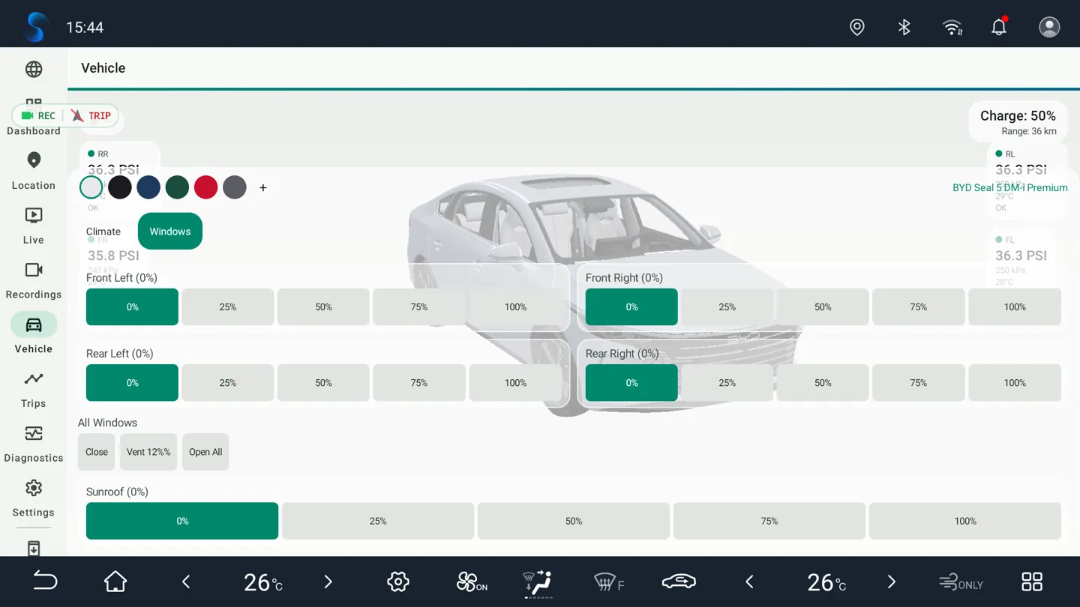The image size is (1080, 607).
Task: Open Bluetooth status icon
Action: (x=904, y=27)
